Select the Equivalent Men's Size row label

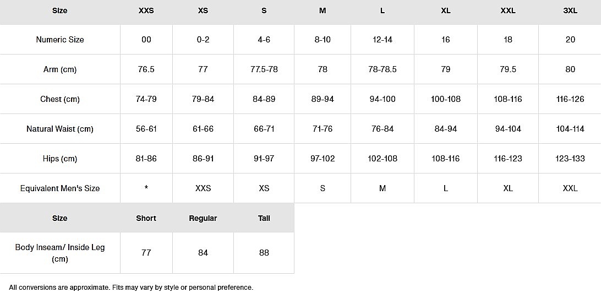pyautogui.click(x=60, y=188)
